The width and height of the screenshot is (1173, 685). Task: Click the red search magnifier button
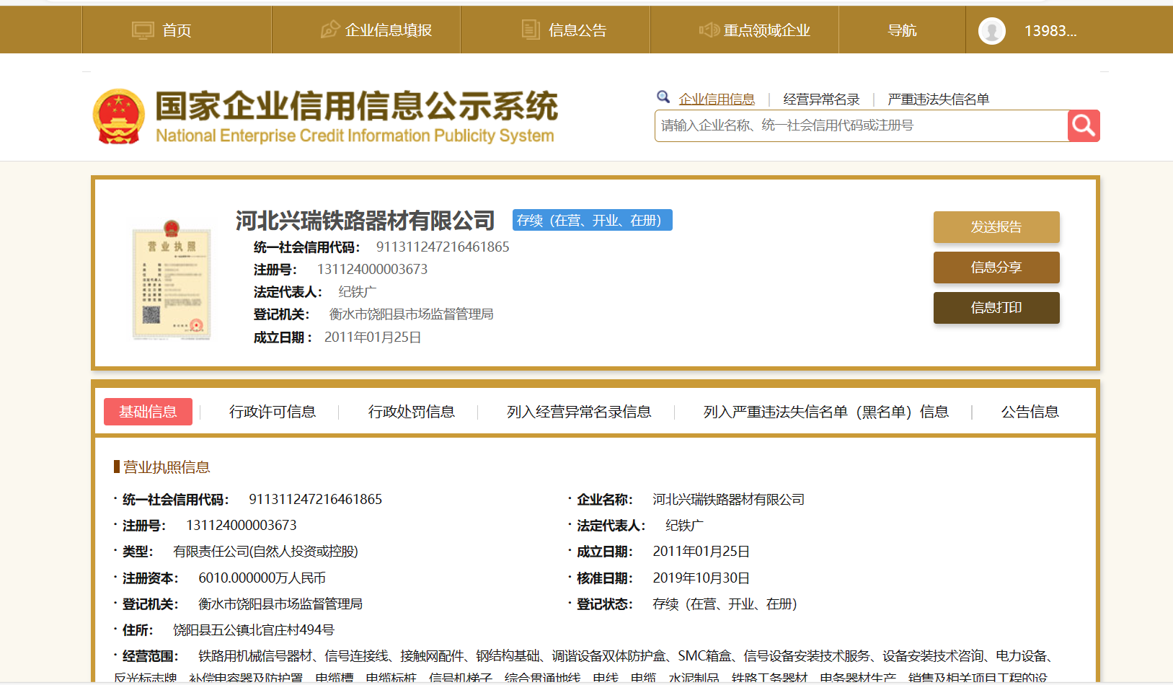[1083, 126]
